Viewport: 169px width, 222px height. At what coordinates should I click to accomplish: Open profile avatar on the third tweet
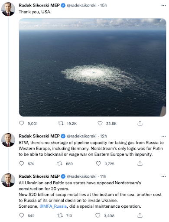point(8,180)
